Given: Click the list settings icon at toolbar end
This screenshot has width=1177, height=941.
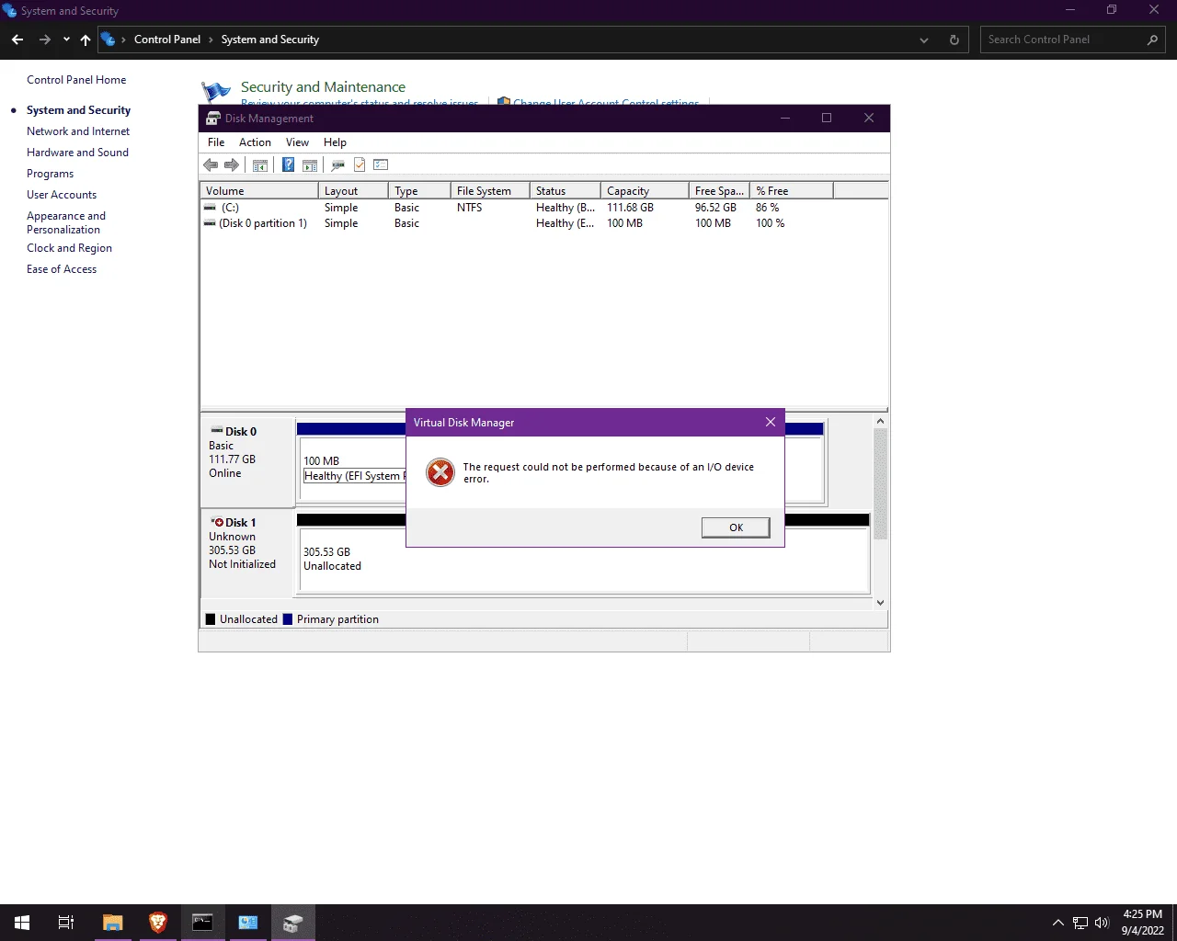Looking at the screenshot, I should (x=381, y=165).
